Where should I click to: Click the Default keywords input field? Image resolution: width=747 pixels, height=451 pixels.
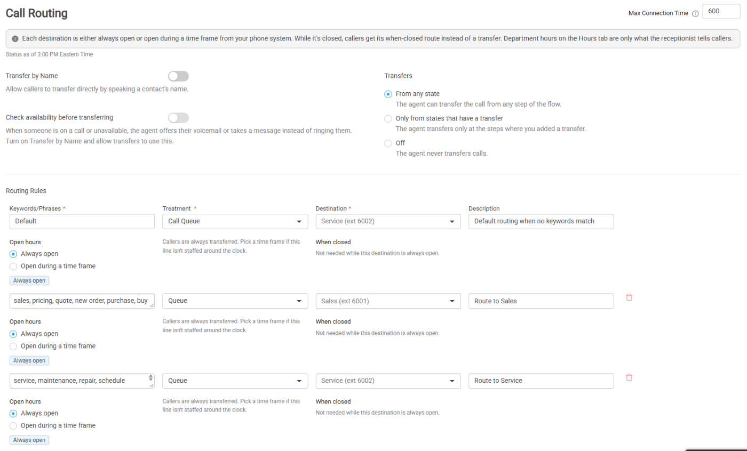82,221
